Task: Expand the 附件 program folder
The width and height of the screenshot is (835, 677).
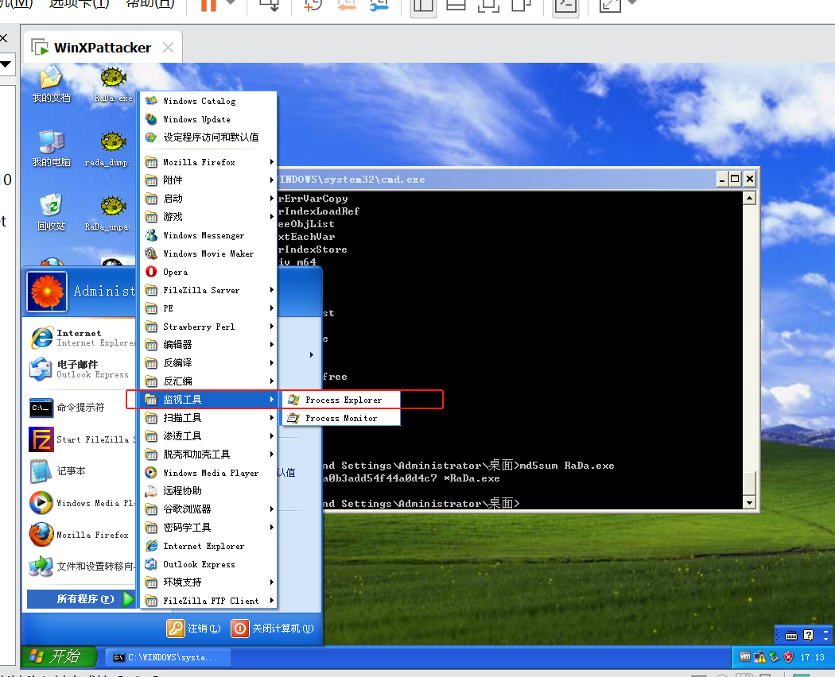Action: [208, 180]
